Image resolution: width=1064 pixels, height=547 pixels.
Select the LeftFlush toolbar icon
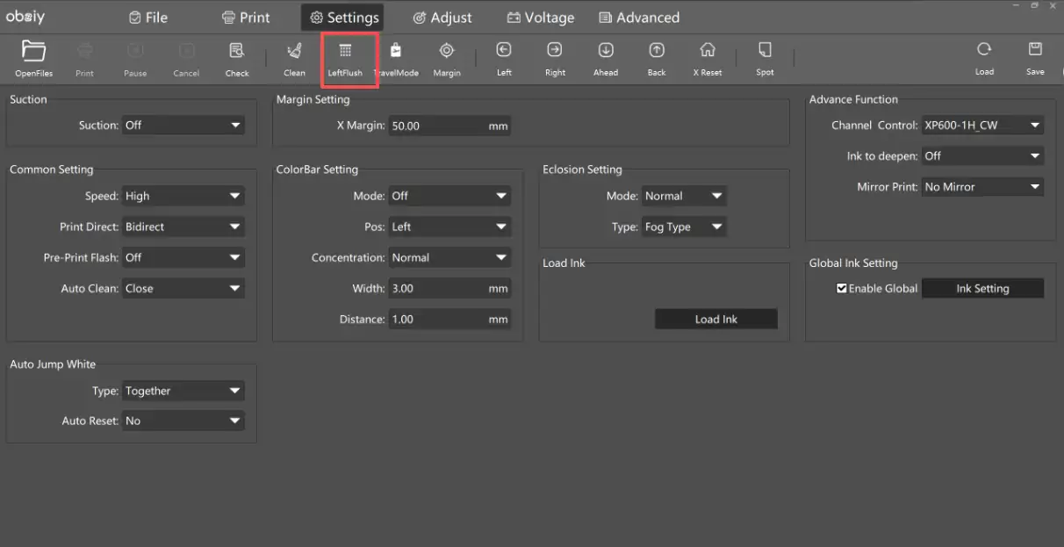(x=345, y=50)
